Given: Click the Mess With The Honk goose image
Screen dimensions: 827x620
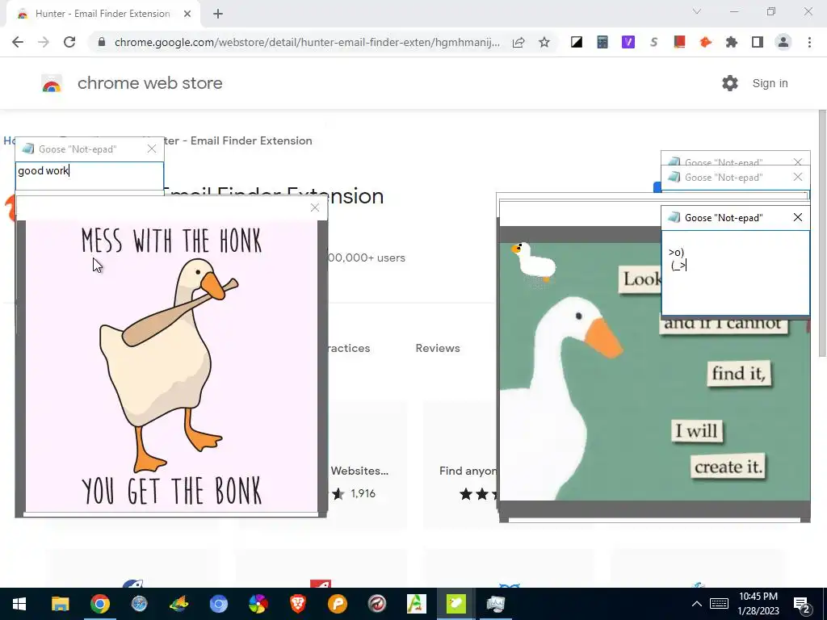Looking at the screenshot, I should [x=171, y=366].
